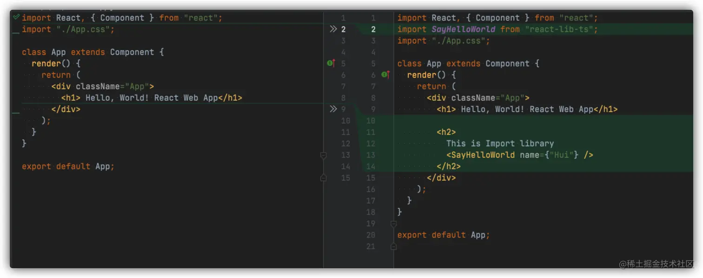Click the apply-change chevron beside line 2
Image resolution: width=703 pixels, height=278 pixels.
pyautogui.click(x=333, y=29)
